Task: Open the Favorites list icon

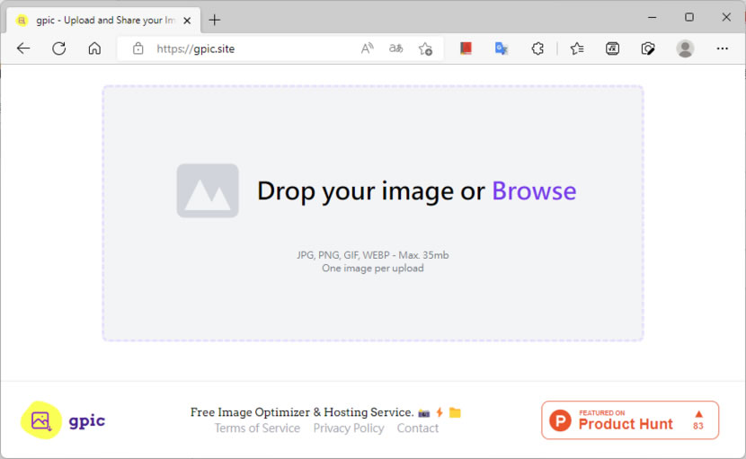Action: (x=577, y=49)
